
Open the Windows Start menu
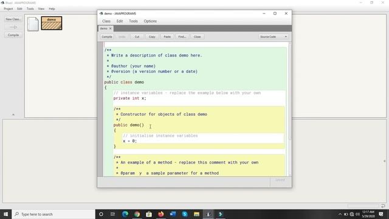coord(5,214)
